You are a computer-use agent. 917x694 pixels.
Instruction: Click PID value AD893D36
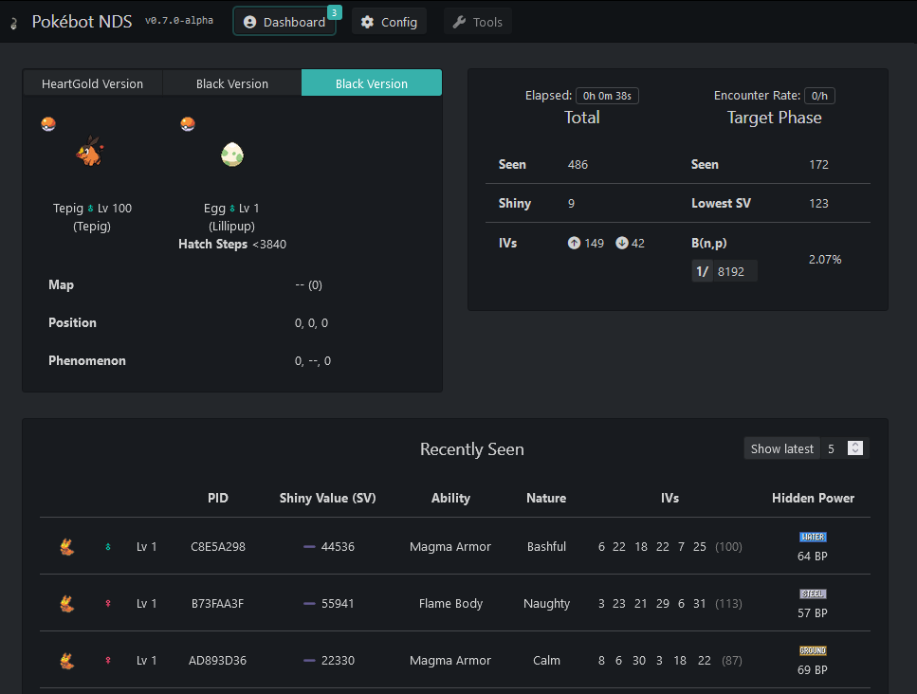pyautogui.click(x=217, y=660)
